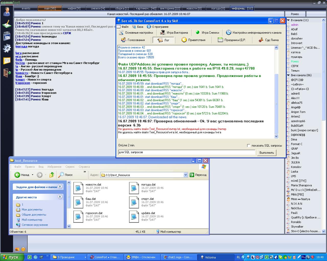327x261 pixels.
Task: Open the update.dat file icon
Action: tap(134, 216)
